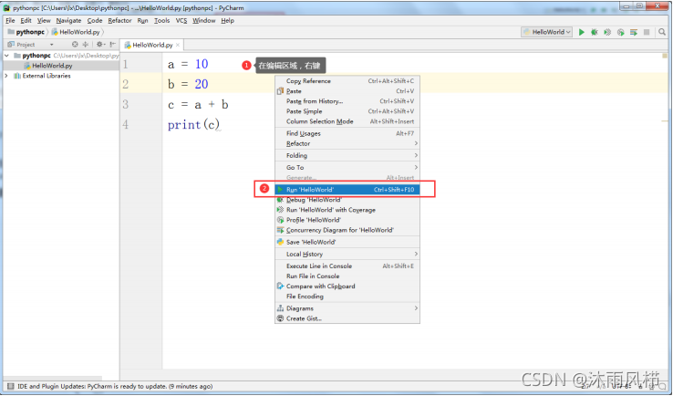Click code line 'print(c)' in the editor
Viewport: 673px width, 396px height.
tap(193, 125)
